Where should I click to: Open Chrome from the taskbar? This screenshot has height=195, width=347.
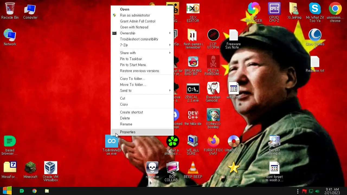click(x=34, y=191)
